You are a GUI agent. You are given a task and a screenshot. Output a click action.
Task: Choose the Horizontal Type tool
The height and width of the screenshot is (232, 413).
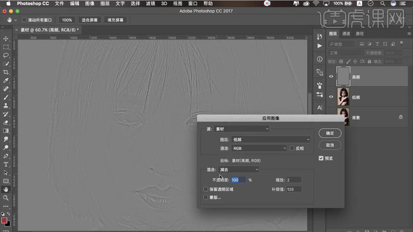pyautogui.click(x=6, y=164)
